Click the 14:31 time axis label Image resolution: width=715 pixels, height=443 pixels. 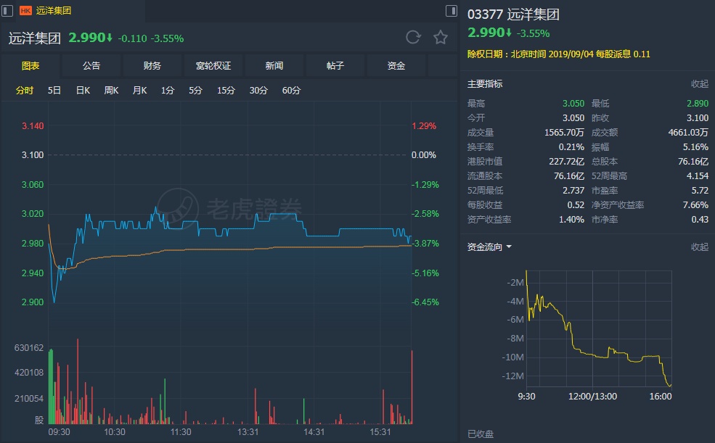click(314, 431)
